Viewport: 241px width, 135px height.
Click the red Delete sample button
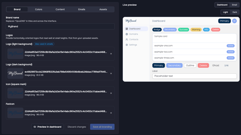click(203, 66)
